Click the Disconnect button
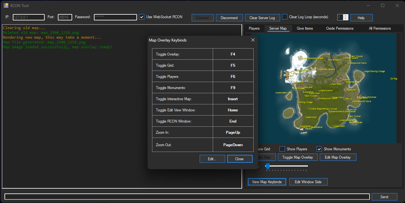The height and width of the screenshot is (203, 405). (x=229, y=18)
